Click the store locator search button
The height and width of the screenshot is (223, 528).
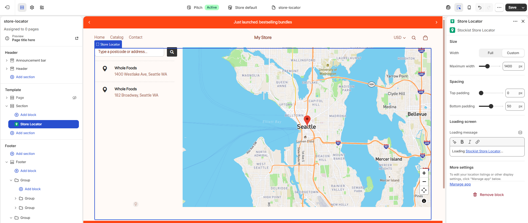[172, 52]
